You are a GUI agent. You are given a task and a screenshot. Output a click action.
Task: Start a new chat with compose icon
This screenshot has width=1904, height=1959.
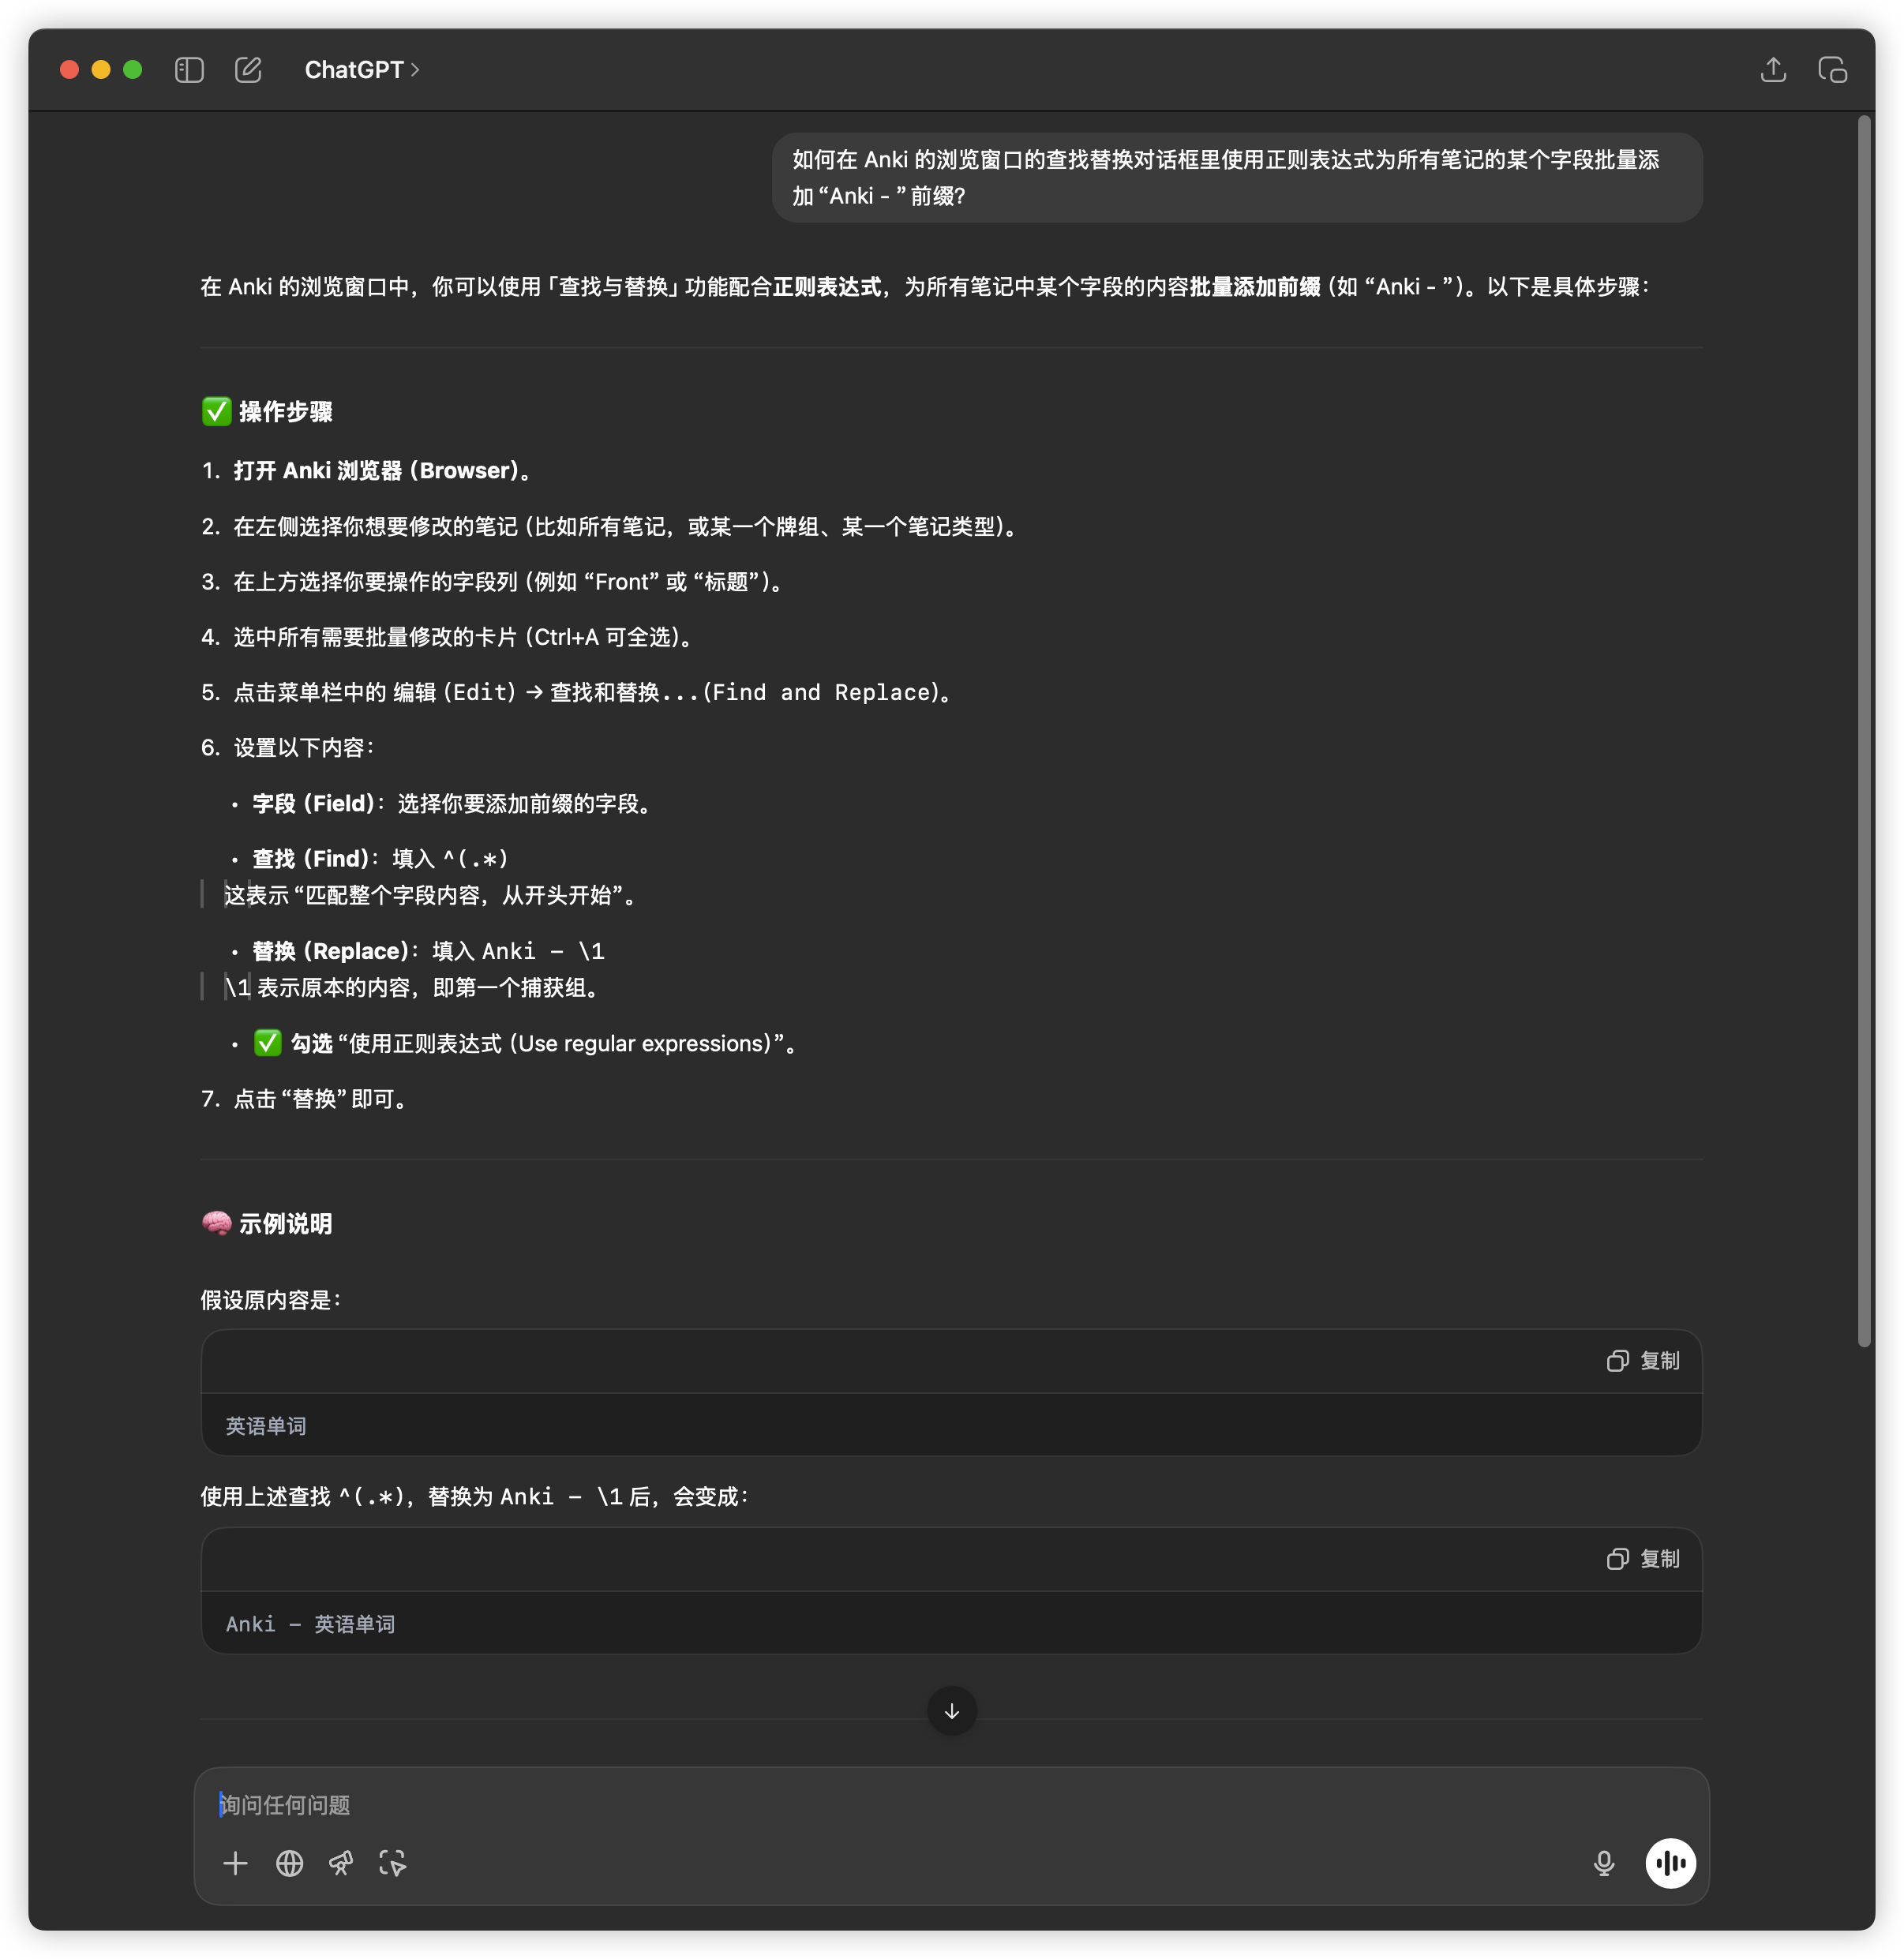click(248, 70)
